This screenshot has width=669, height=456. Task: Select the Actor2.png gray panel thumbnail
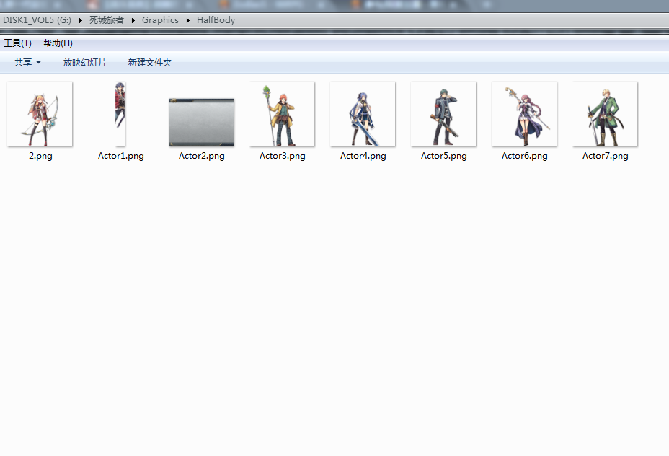coord(201,122)
